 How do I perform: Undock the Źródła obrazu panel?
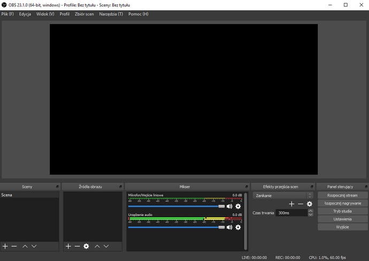pos(120,187)
